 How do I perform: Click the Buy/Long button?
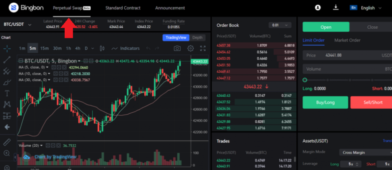pyautogui.click(x=325, y=102)
